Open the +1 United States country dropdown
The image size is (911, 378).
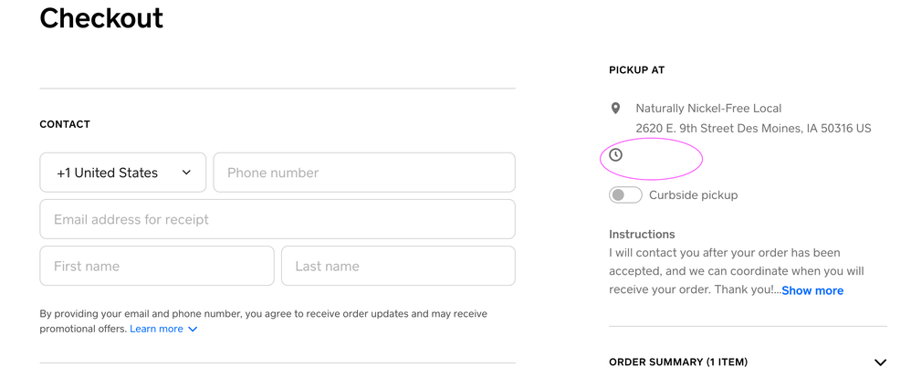coord(123,173)
